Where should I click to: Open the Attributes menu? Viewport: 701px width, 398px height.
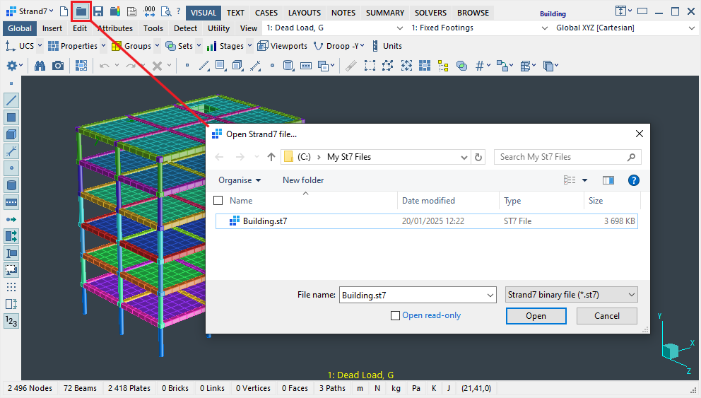pyautogui.click(x=115, y=28)
